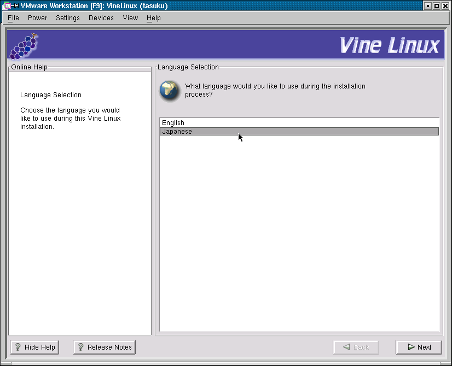
Task: Click the Language Selection heading in Online Help
Action: 51,95
